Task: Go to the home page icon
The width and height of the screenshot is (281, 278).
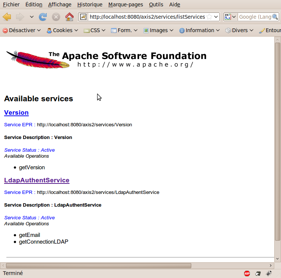Action: click(70, 17)
